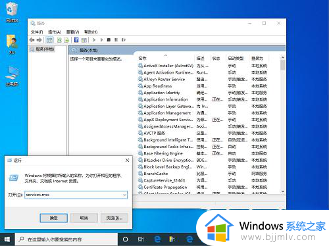Select the CaptureService_314d3 row
This screenshot has width=329, height=246.
tap(203, 180)
